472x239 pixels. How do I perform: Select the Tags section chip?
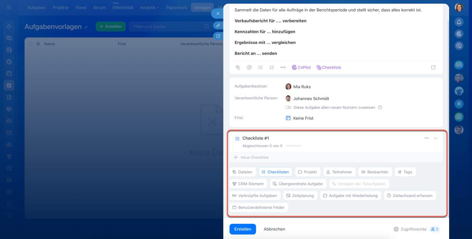pyautogui.click(x=405, y=172)
